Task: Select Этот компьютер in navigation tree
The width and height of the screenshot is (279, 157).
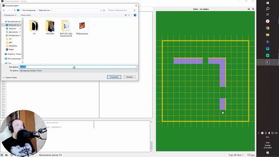Action: pyautogui.click(x=13, y=58)
